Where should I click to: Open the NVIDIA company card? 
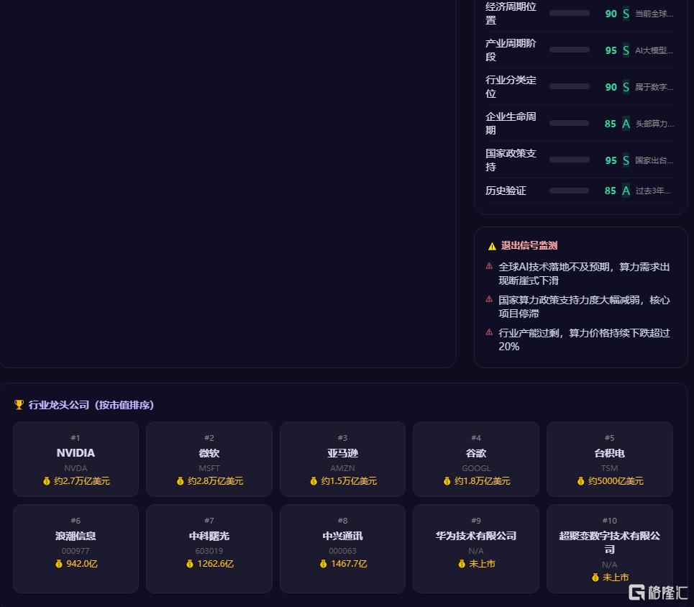[x=76, y=459]
